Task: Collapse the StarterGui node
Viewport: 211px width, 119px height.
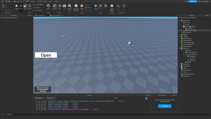Action: (179, 48)
